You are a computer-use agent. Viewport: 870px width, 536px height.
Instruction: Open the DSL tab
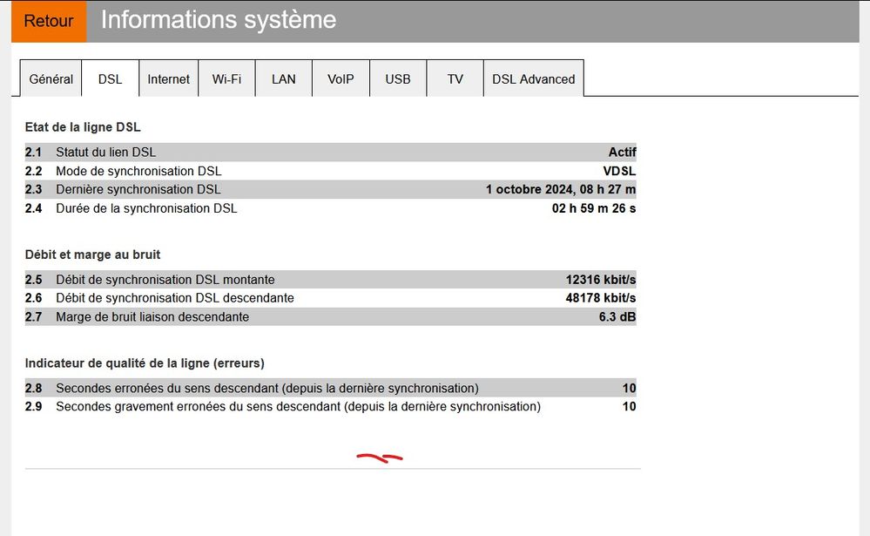110,78
